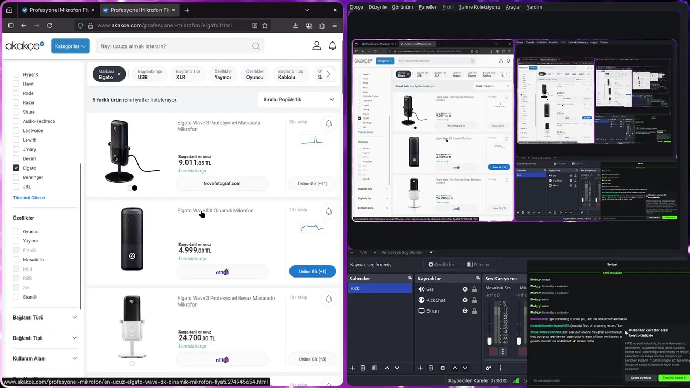This screenshot has height=388, width=690.
Task: Open the OBS Araçlar menu
Action: tap(513, 7)
